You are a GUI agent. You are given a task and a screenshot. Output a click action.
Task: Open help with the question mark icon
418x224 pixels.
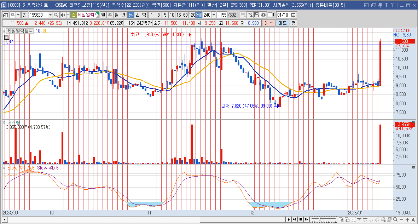[391, 5]
